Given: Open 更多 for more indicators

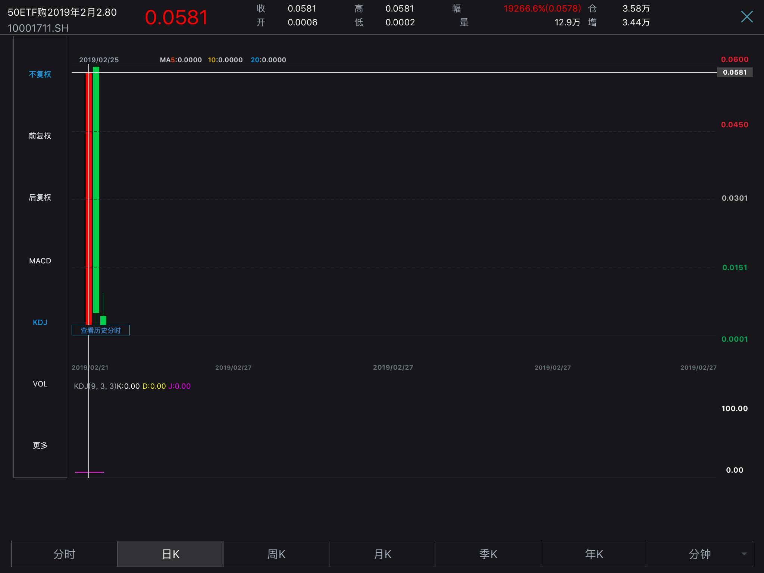Looking at the screenshot, I should pos(40,445).
